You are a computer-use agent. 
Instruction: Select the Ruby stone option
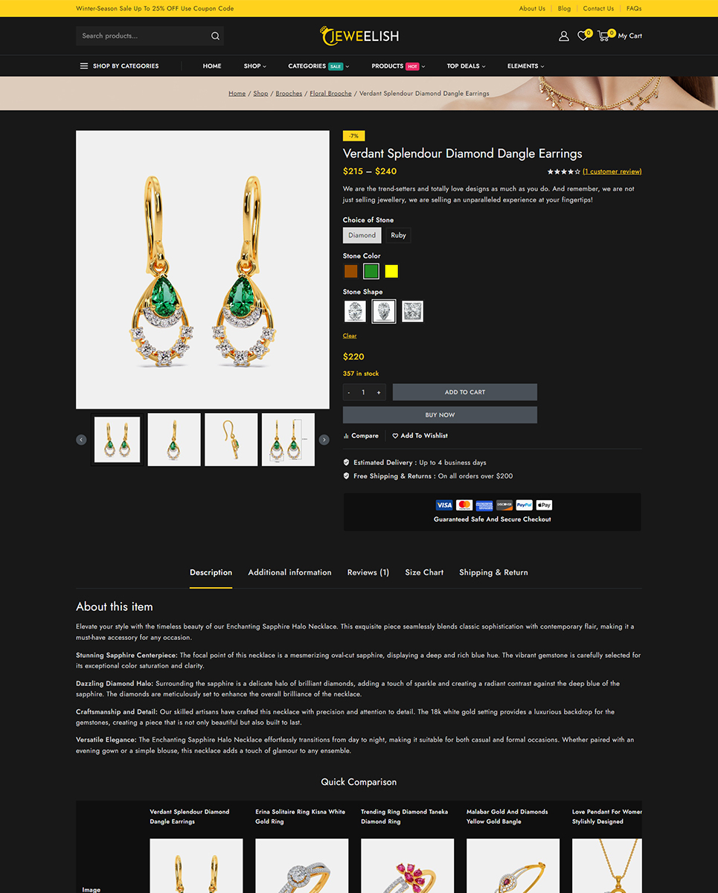coord(399,235)
